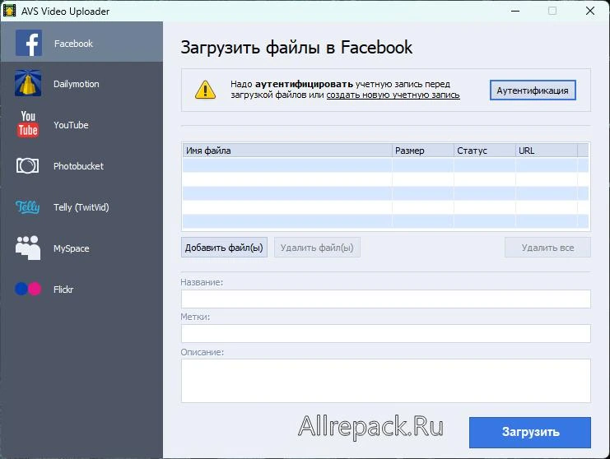The width and height of the screenshot is (610, 459).
Task: Sort by the Имя файла column header
Action: [287, 151]
